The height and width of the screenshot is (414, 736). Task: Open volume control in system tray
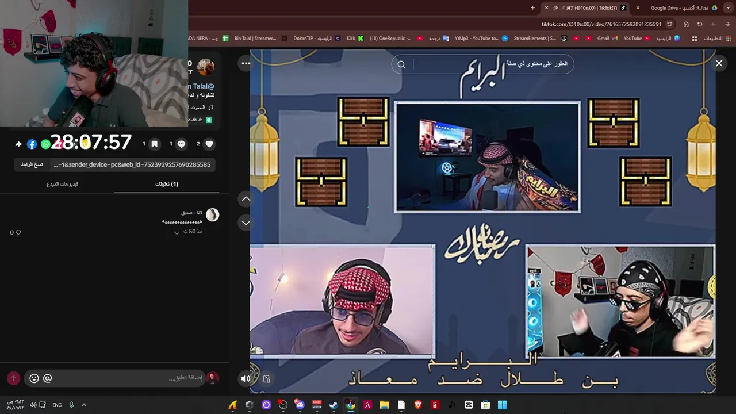click(33, 405)
